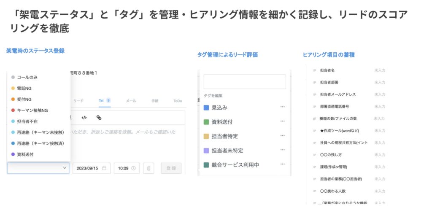Expand the call status dropdown arrow
Screen dimensions: 432x210
click(65, 168)
